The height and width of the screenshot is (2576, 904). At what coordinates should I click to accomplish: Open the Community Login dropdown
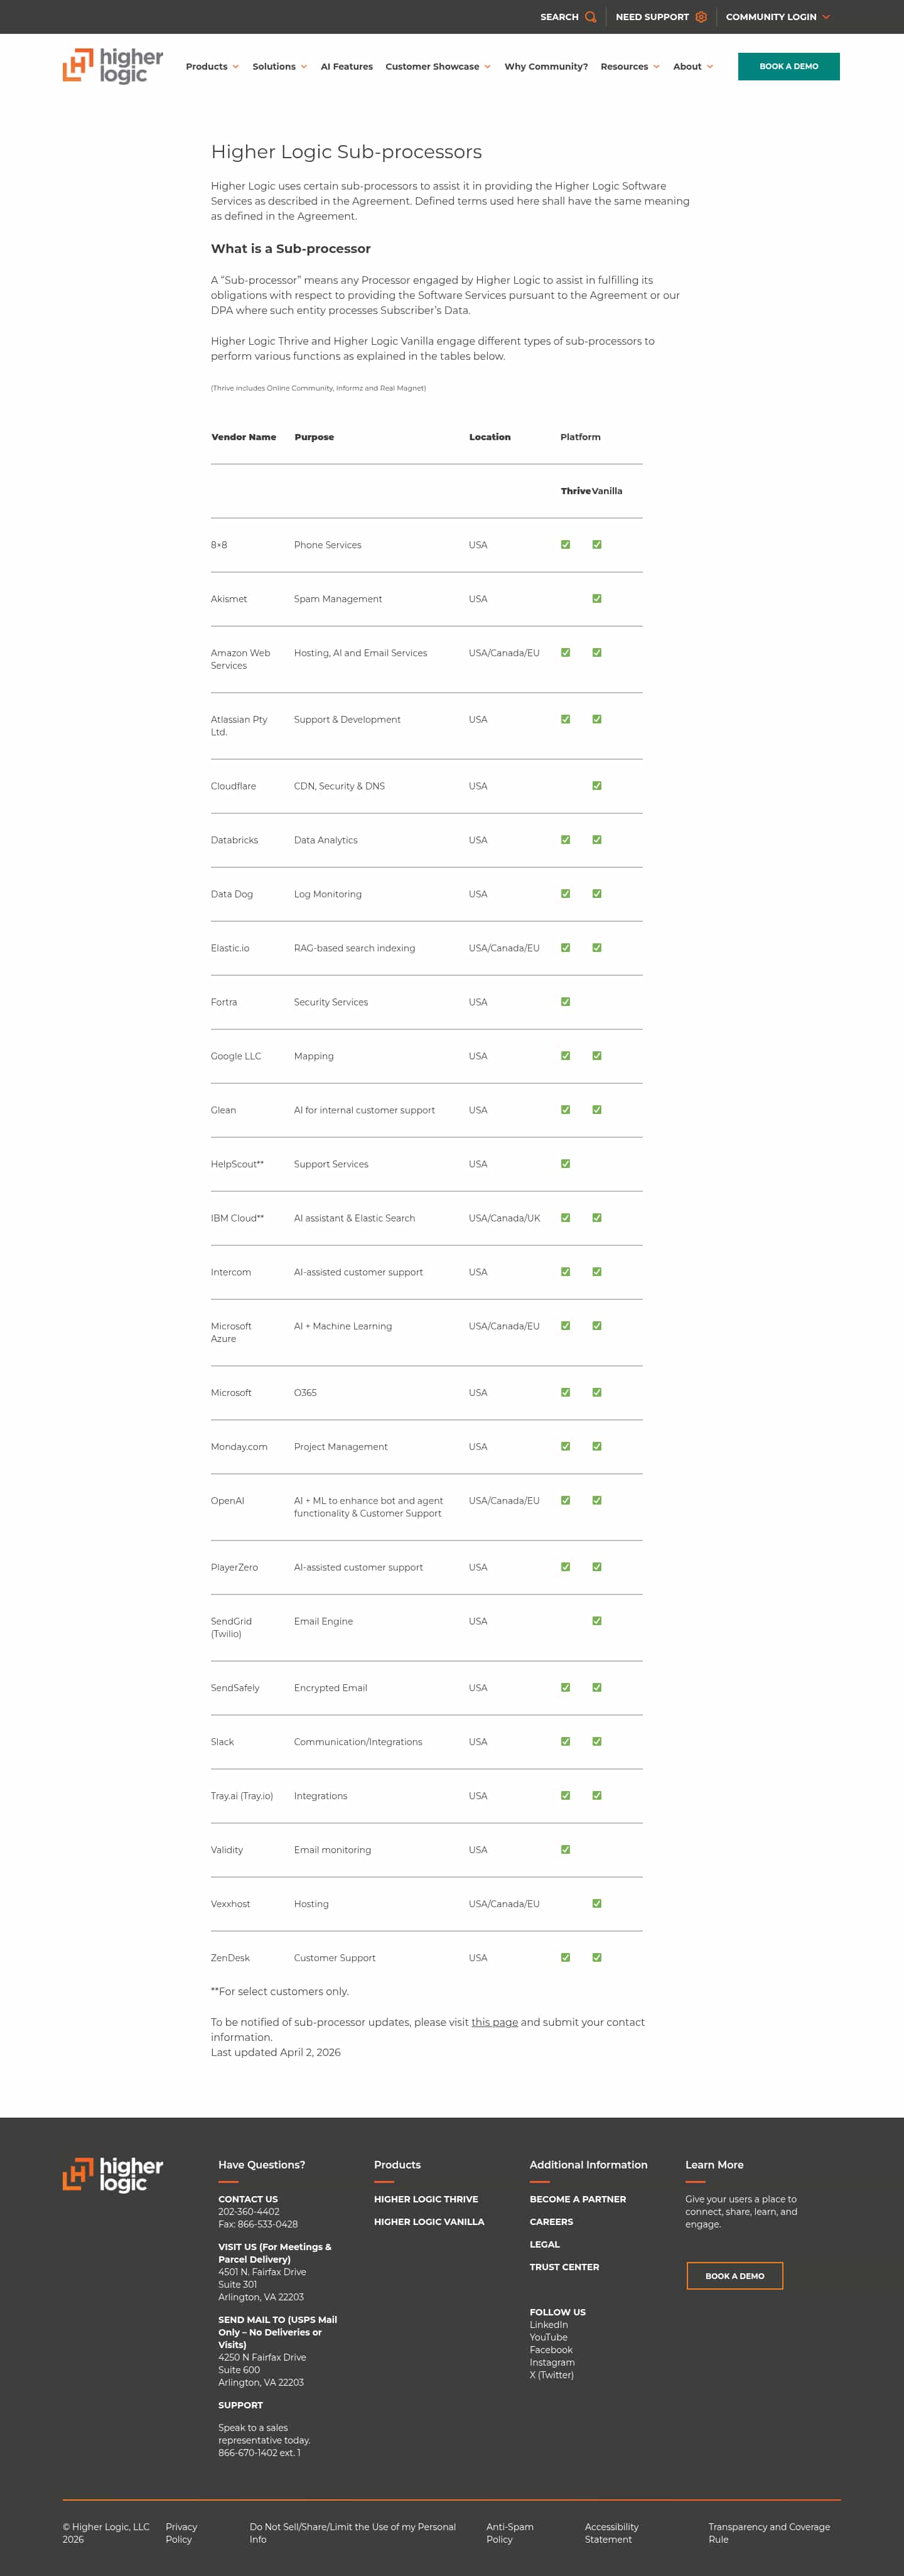777,17
